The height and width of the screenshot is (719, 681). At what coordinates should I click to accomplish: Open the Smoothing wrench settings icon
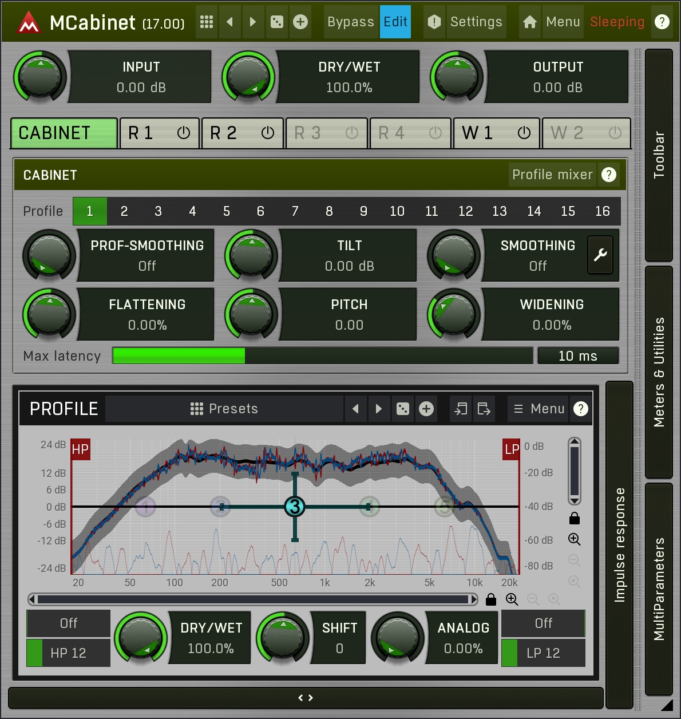[600, 255]
